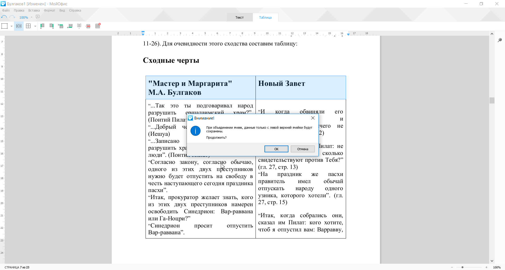The width and height of the screenshot is (505, 270).
Task: Open the Правка menu
Action: 19,11
